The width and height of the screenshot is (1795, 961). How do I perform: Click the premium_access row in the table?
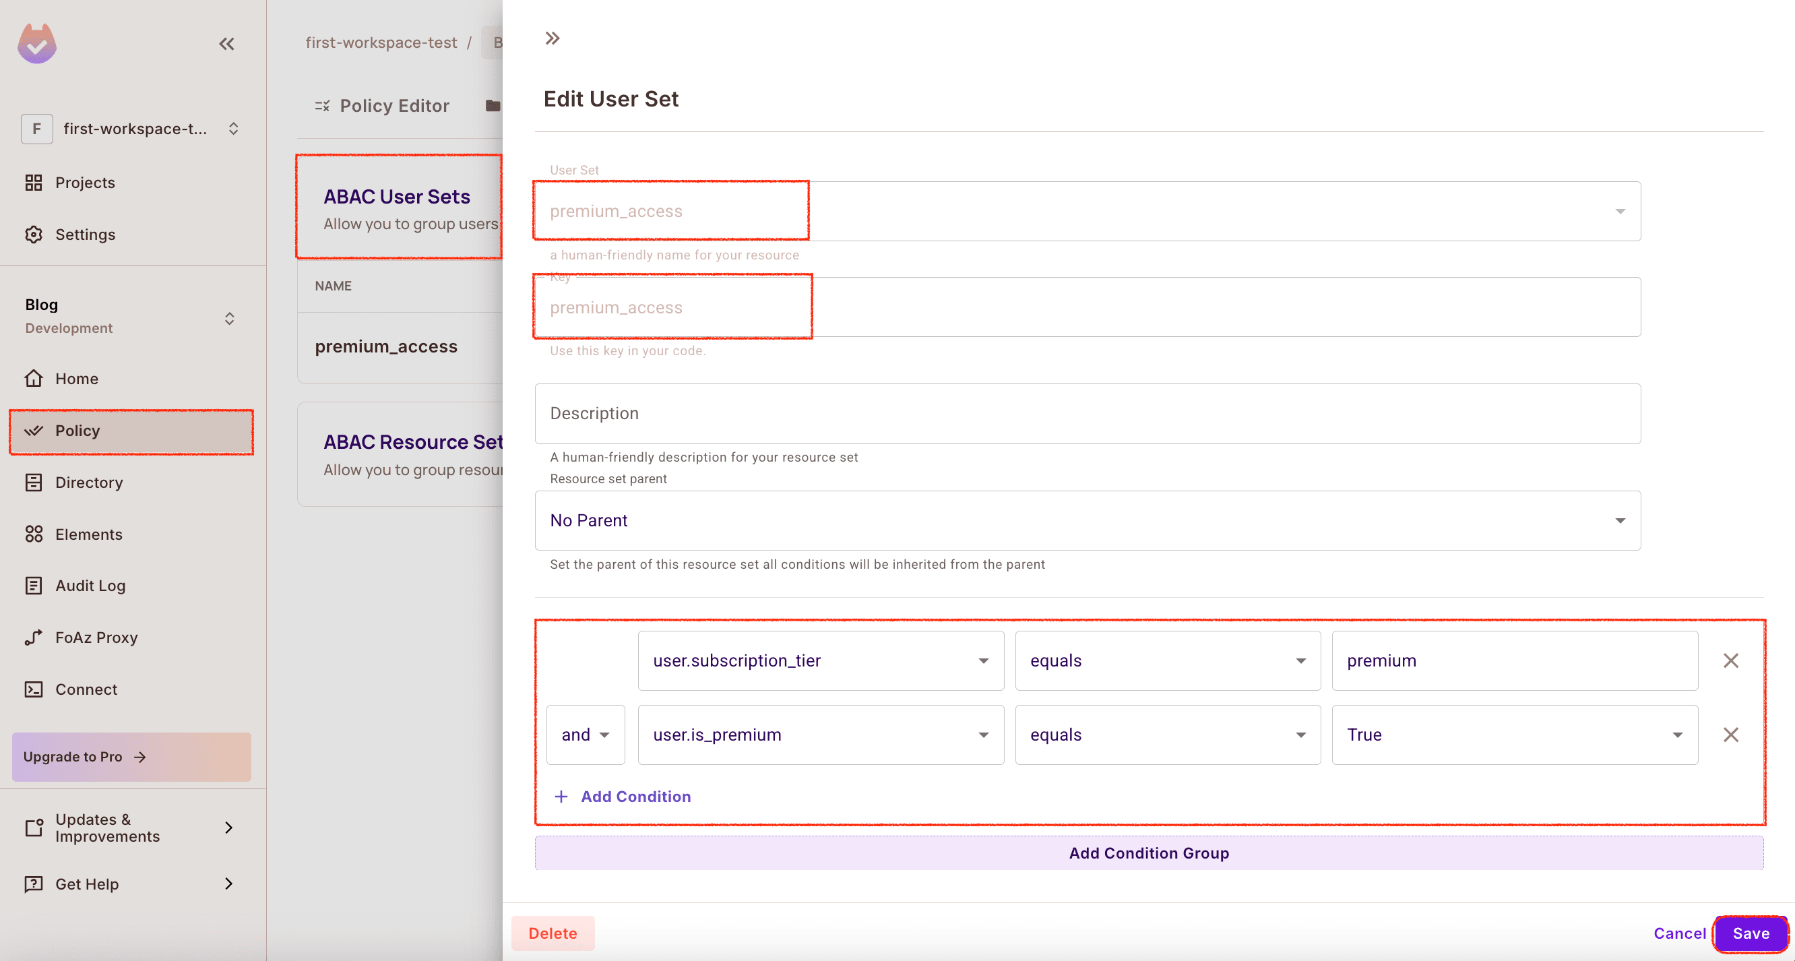[400, 346]
